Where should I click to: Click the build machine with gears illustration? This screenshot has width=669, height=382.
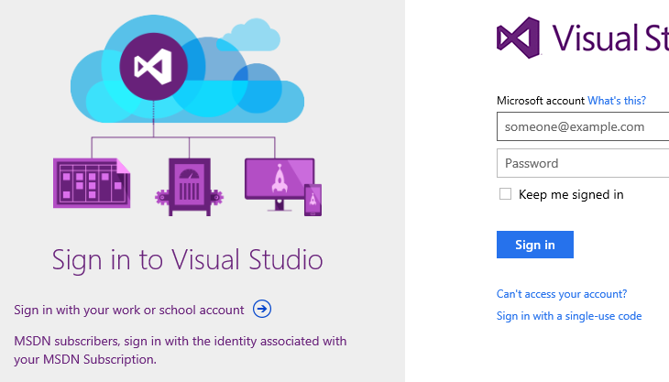[x=190, y=187]
